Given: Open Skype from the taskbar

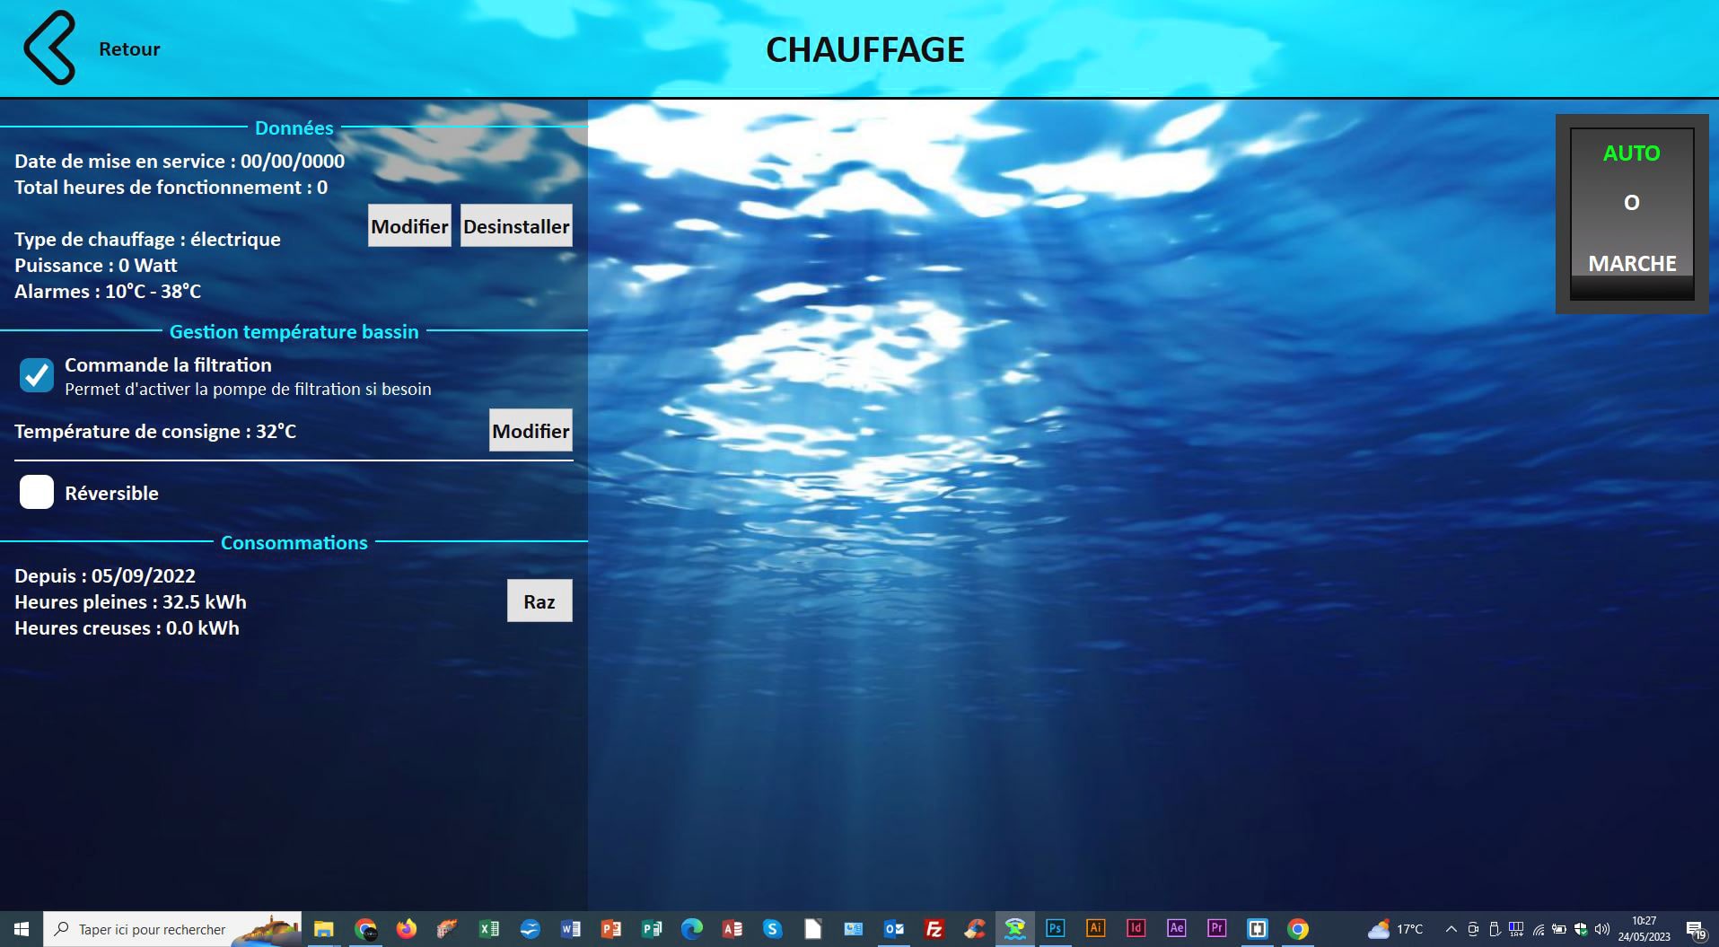Looking at the screenshot, I should tap(771, 929).
